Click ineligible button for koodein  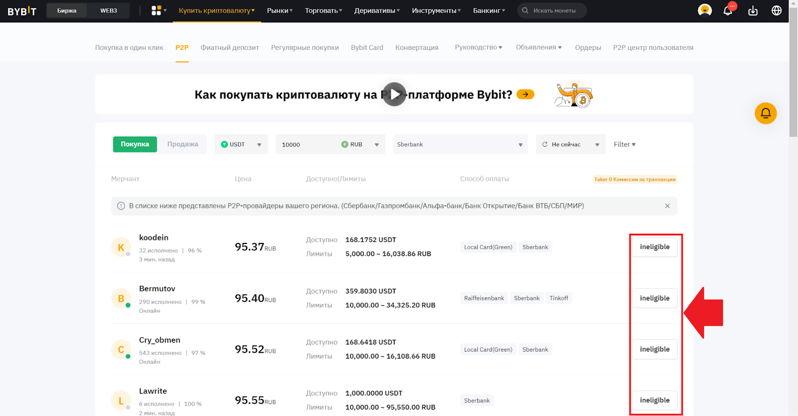click(655, 247)
